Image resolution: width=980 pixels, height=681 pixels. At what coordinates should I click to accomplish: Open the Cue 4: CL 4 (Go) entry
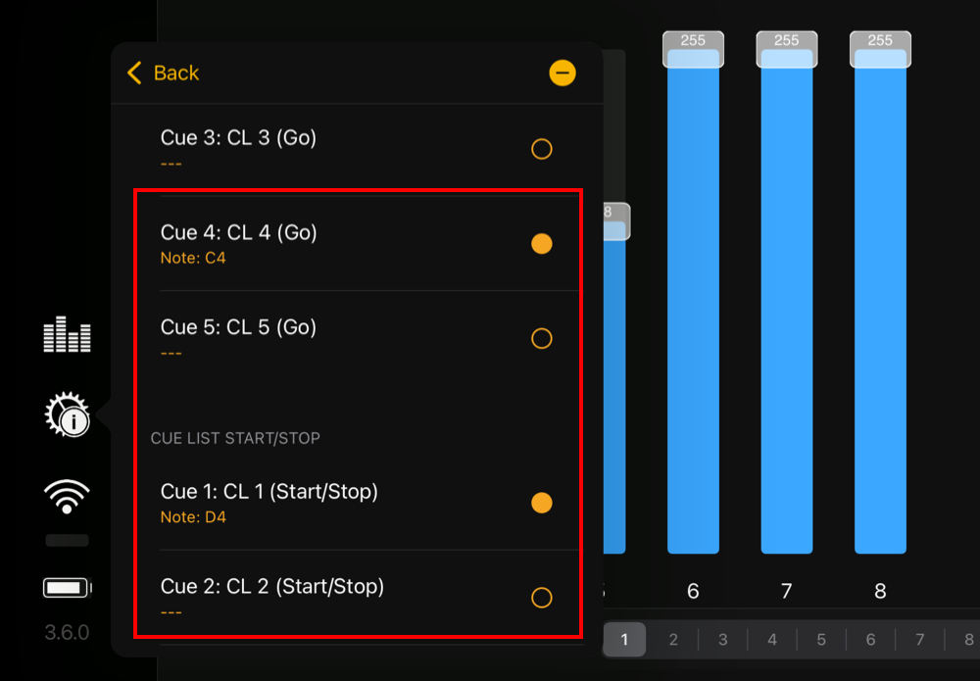[x=358, y=244]
